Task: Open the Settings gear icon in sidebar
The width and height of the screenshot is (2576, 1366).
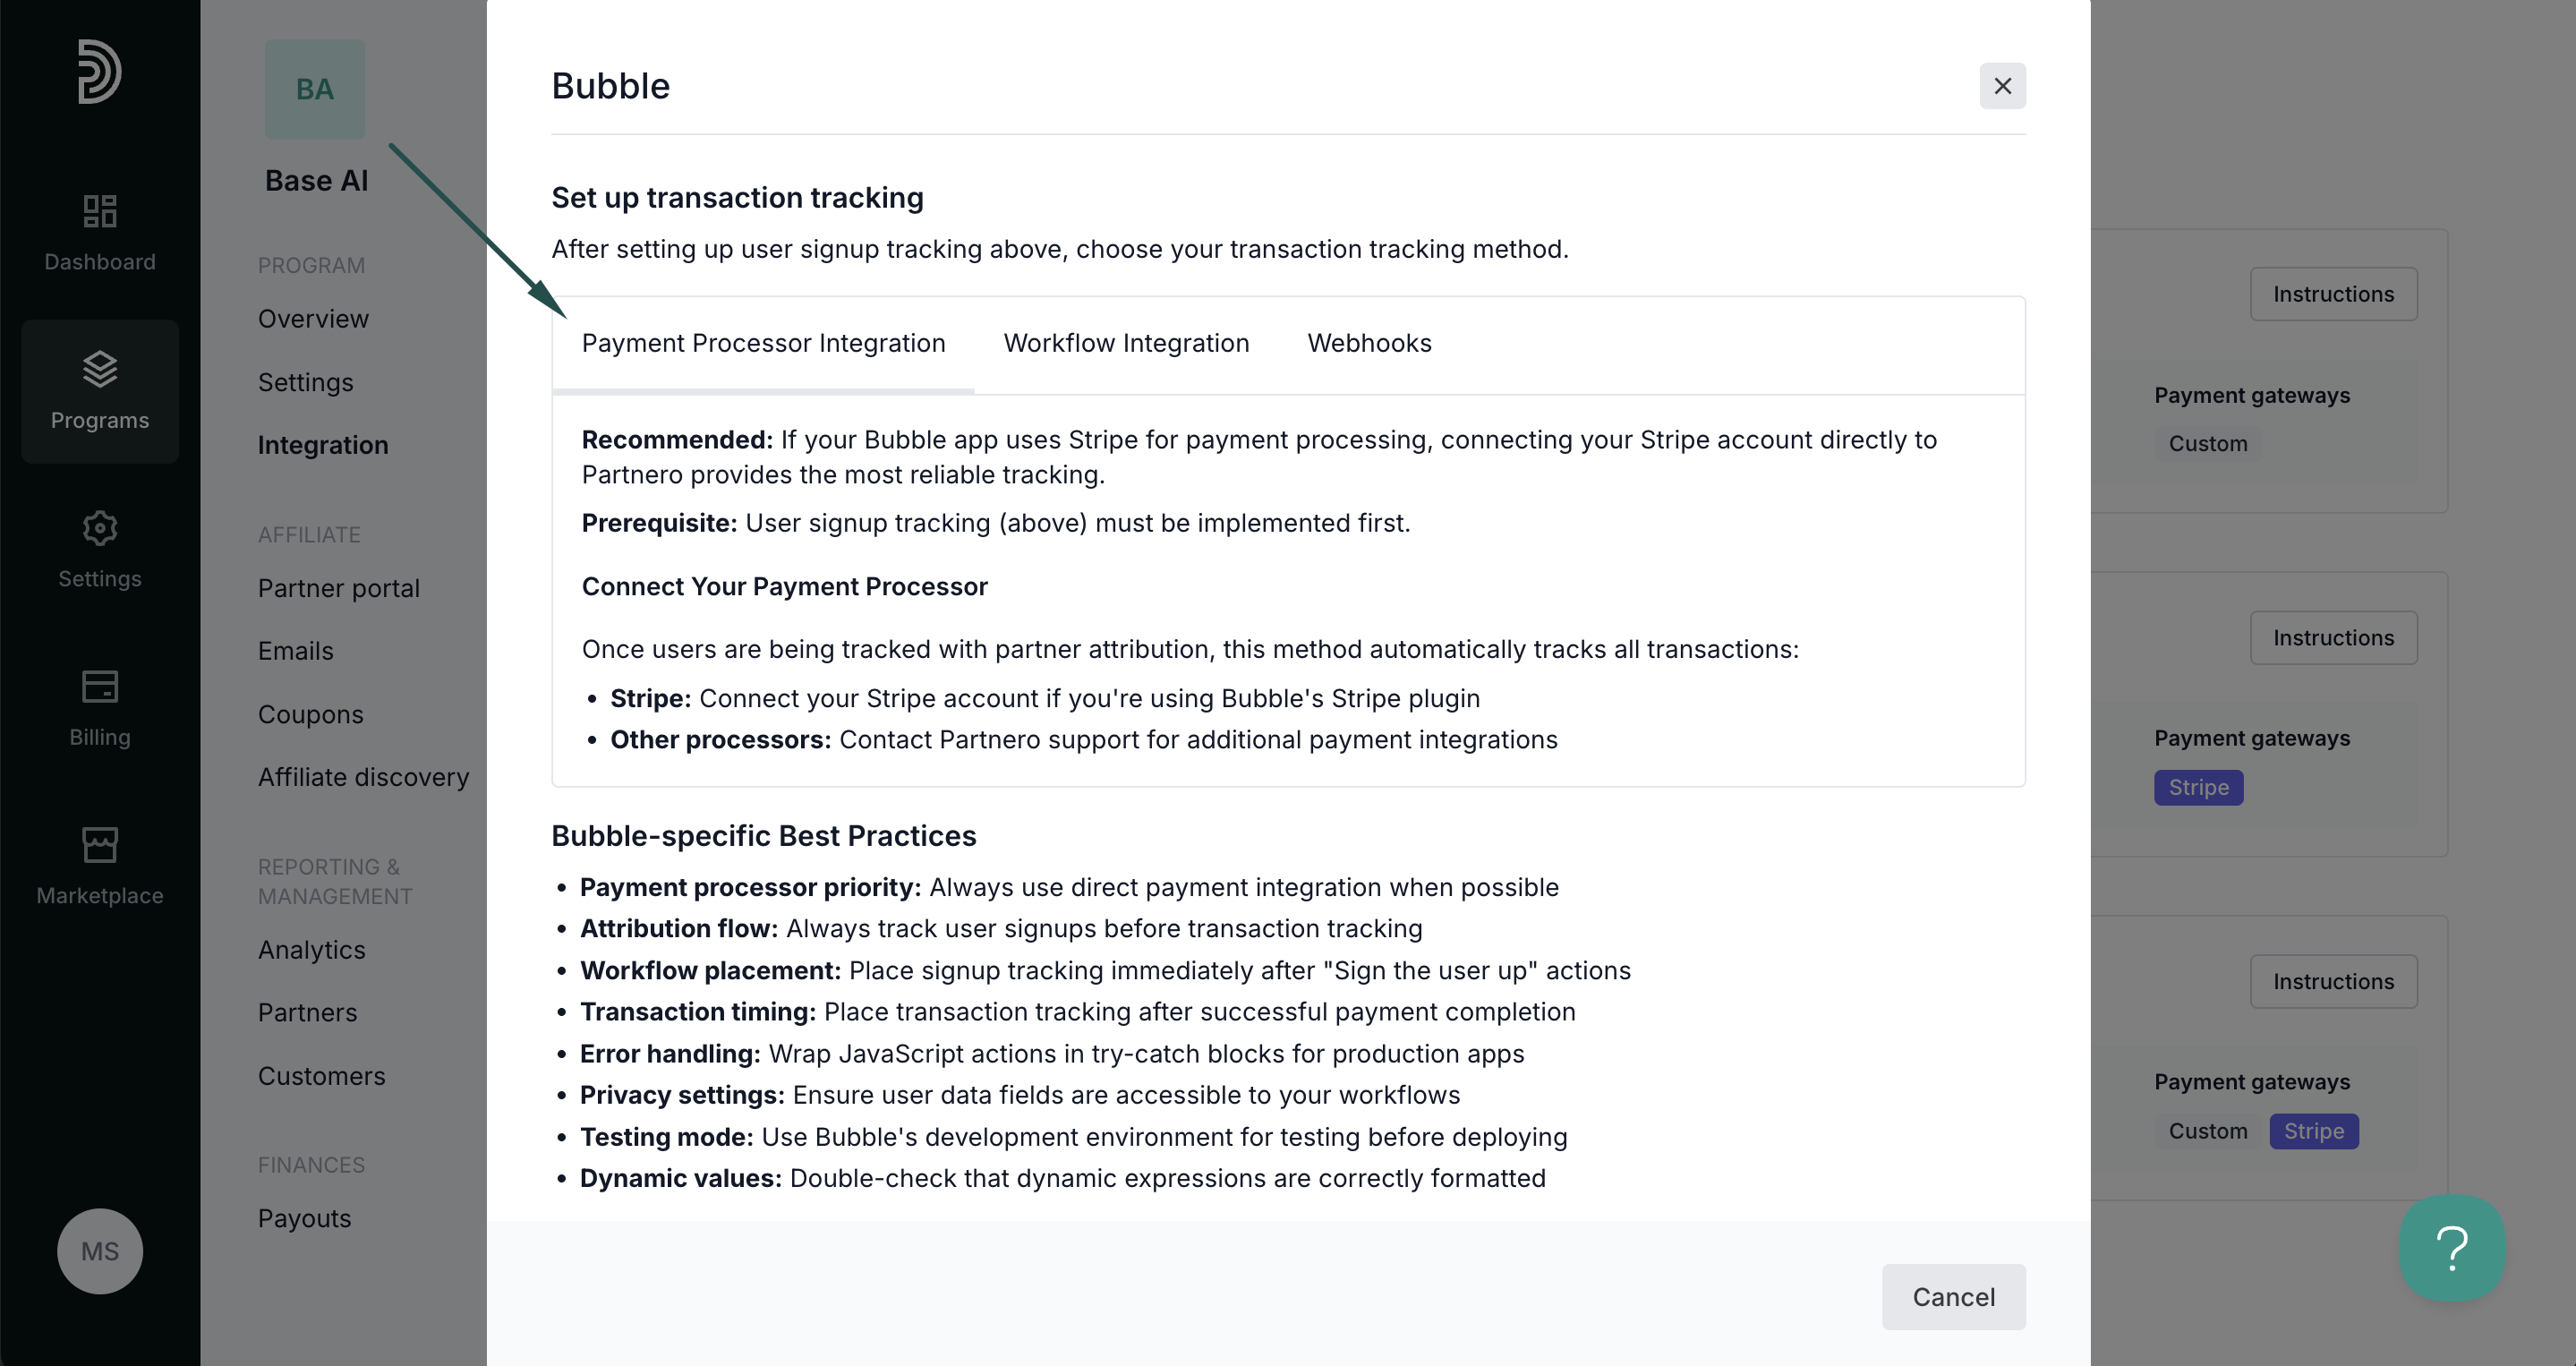Action: pos(100,527)
